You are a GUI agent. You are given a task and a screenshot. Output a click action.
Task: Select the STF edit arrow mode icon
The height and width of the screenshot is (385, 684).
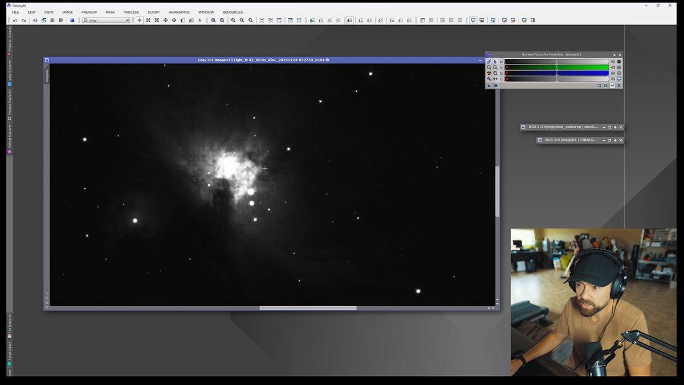tap(495, 61)
